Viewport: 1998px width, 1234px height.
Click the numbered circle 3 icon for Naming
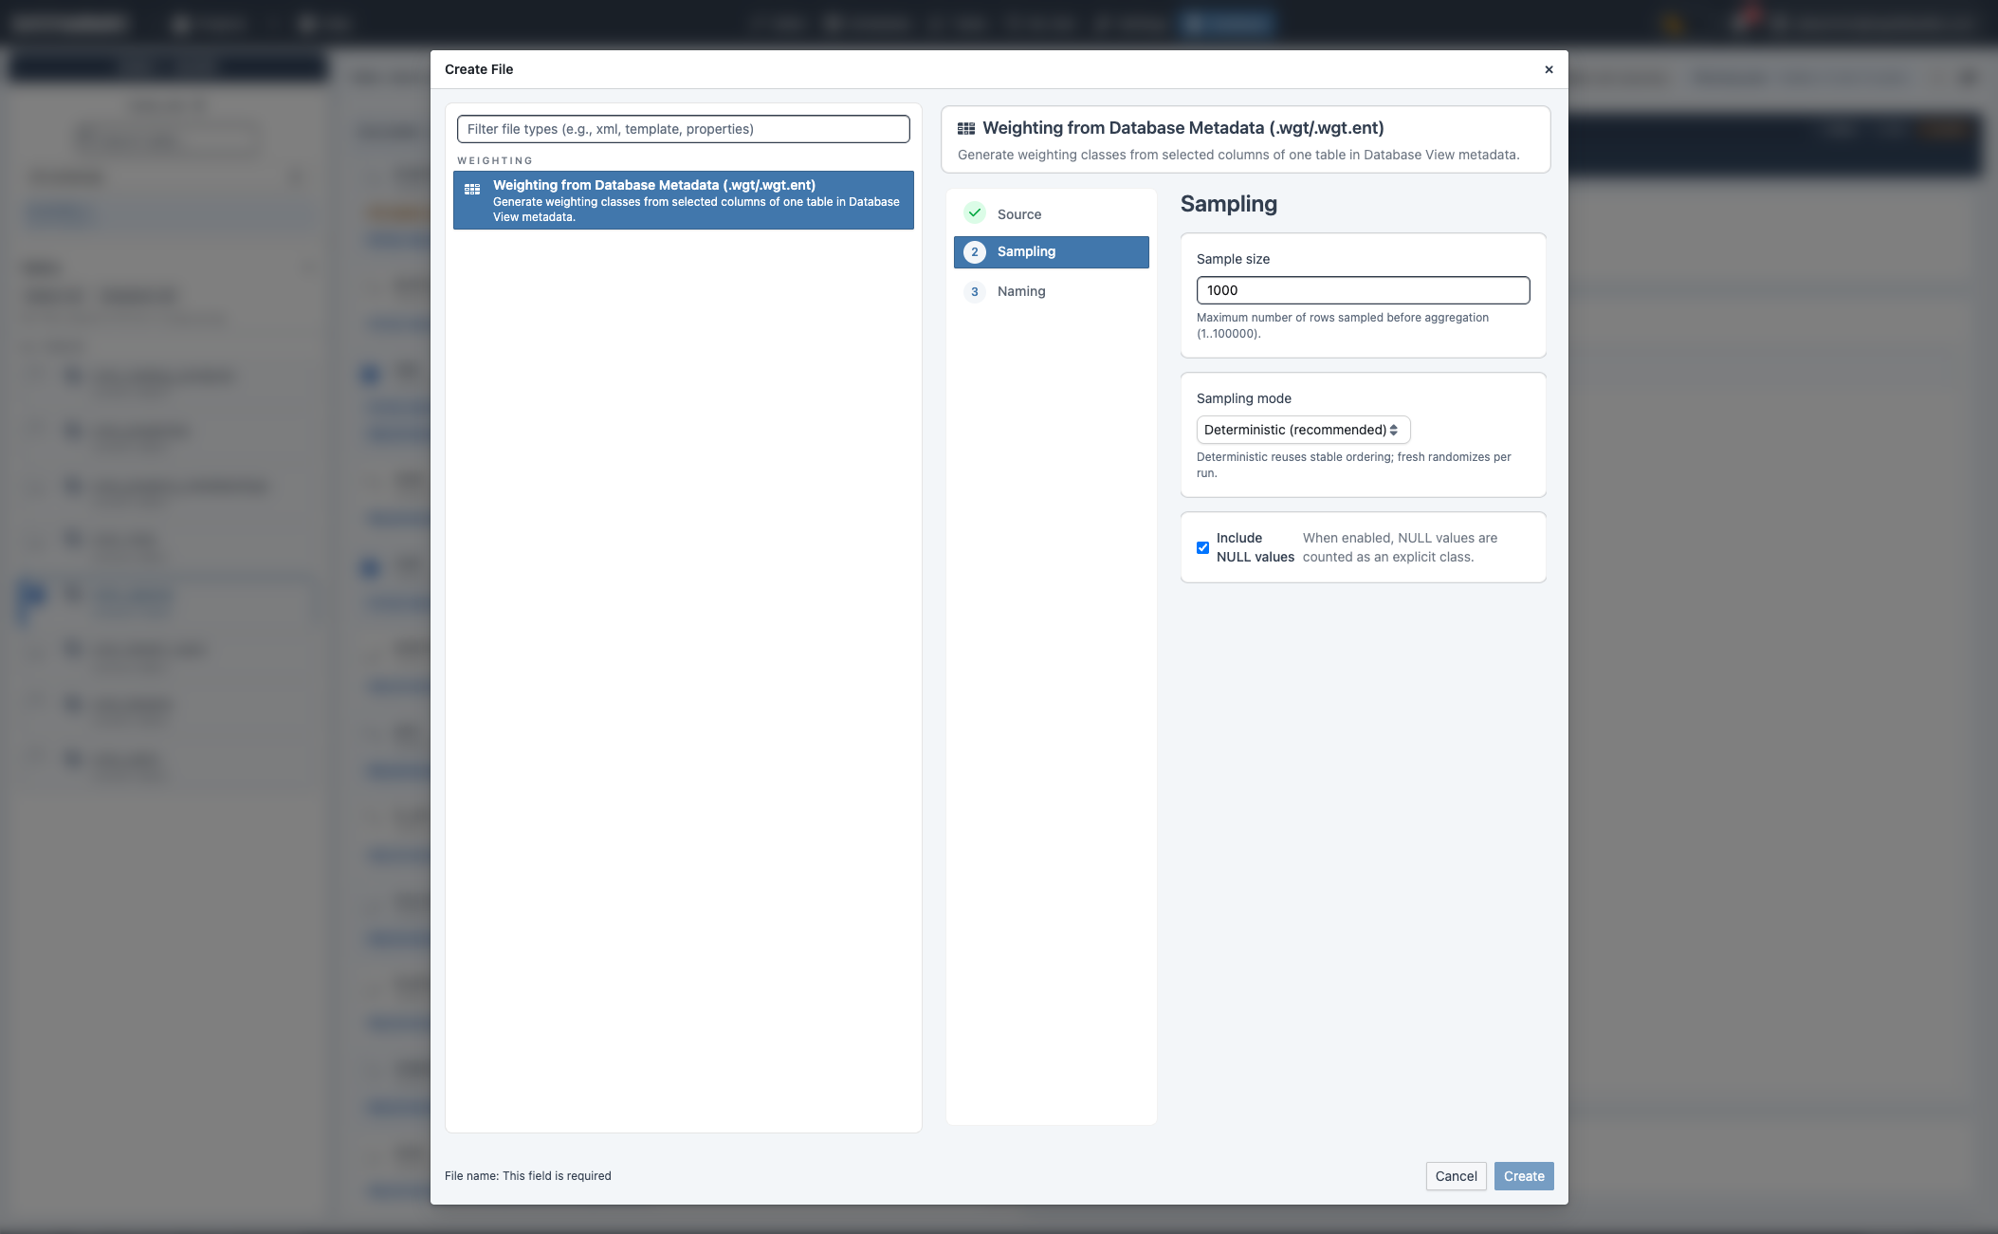tap(976, 291)
